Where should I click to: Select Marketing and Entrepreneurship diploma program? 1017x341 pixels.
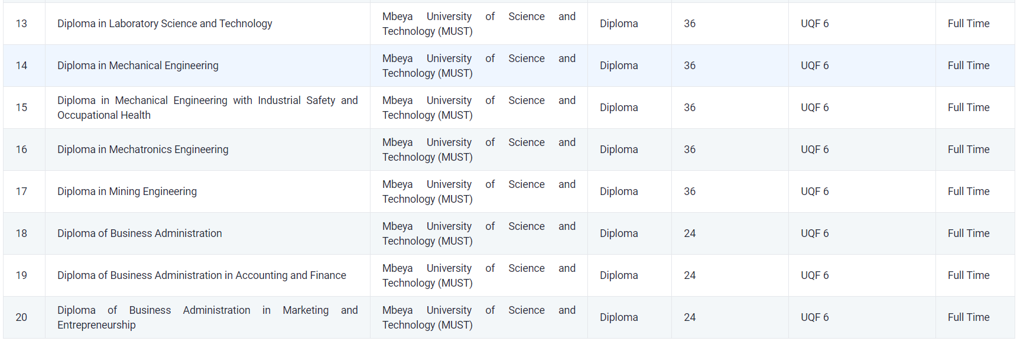(x=207, y=317)
